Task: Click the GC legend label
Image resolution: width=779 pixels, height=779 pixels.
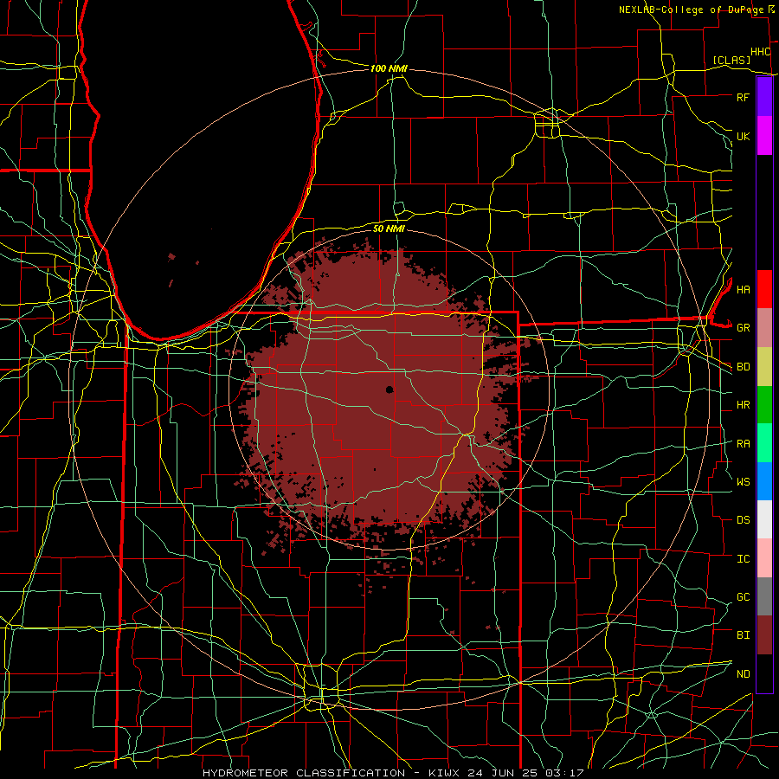Action: [743, 597]
